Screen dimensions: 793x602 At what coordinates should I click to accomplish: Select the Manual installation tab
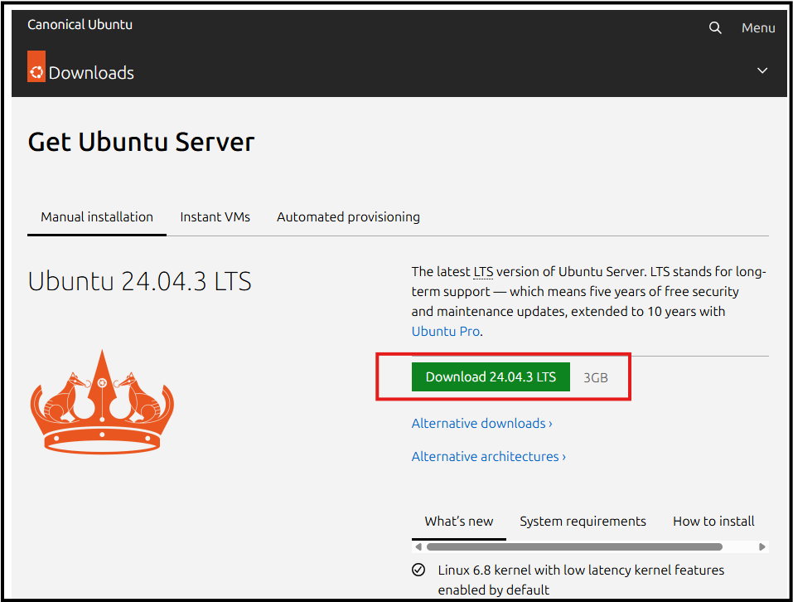pos(97,217)
